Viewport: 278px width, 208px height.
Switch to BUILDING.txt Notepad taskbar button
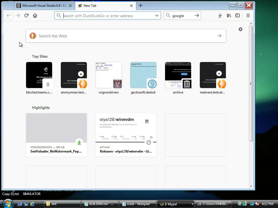tap(100, 204)
